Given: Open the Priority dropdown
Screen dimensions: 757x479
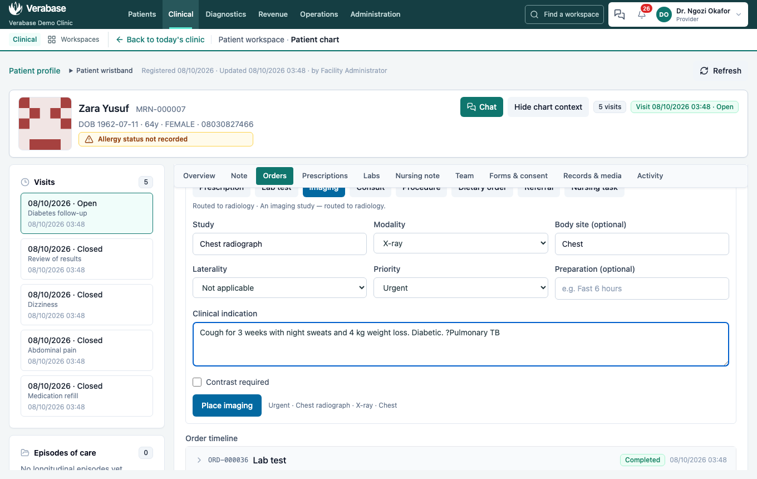Looking at the screenshot, I should click(x=461, y=288).
